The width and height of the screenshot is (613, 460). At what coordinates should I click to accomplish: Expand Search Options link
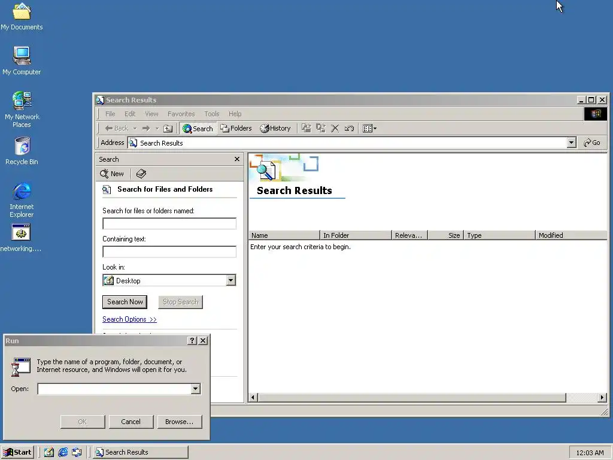click(129, 319)
